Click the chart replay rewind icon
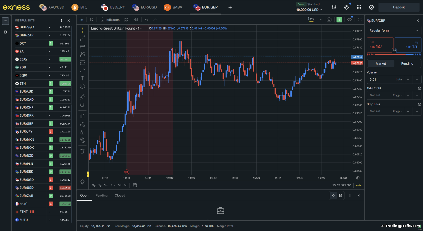 [x=136, y=20]
